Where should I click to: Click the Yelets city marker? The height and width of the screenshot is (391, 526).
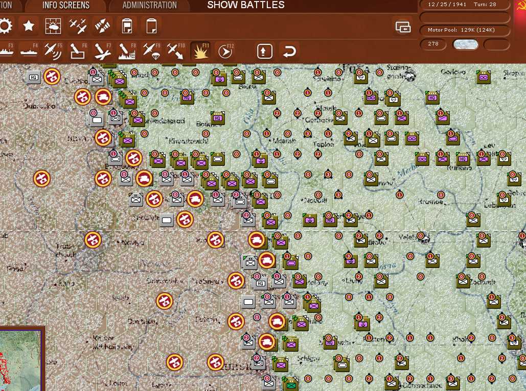(424, 238)
